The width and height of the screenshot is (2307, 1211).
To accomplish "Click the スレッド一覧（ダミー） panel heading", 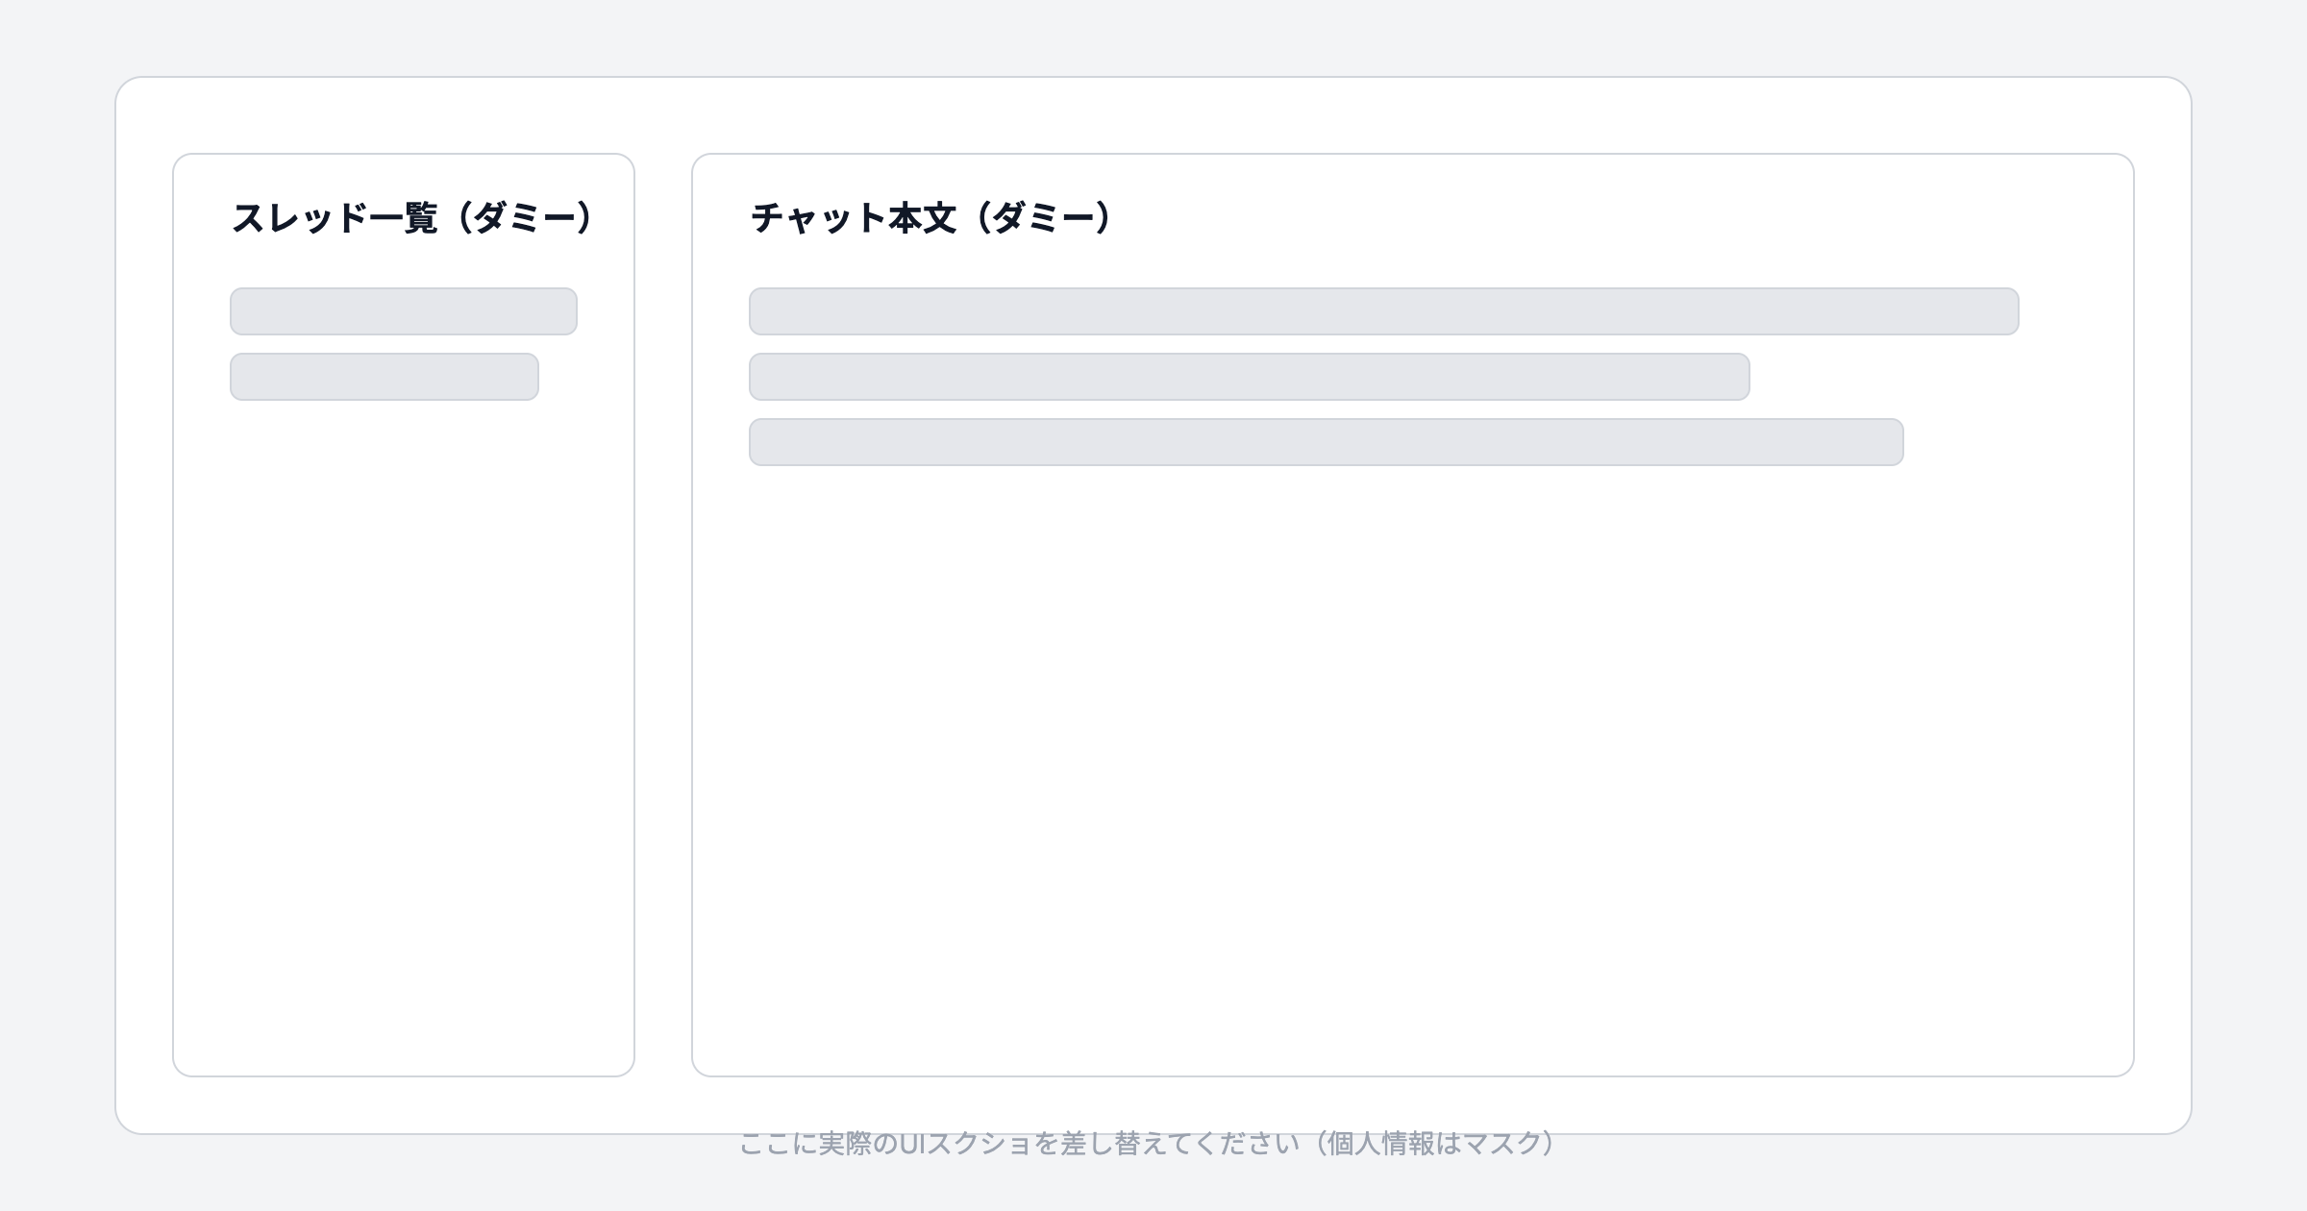I will (413, 213).
